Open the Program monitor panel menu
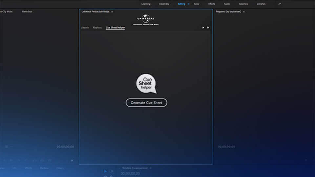 tap(244, 12)
